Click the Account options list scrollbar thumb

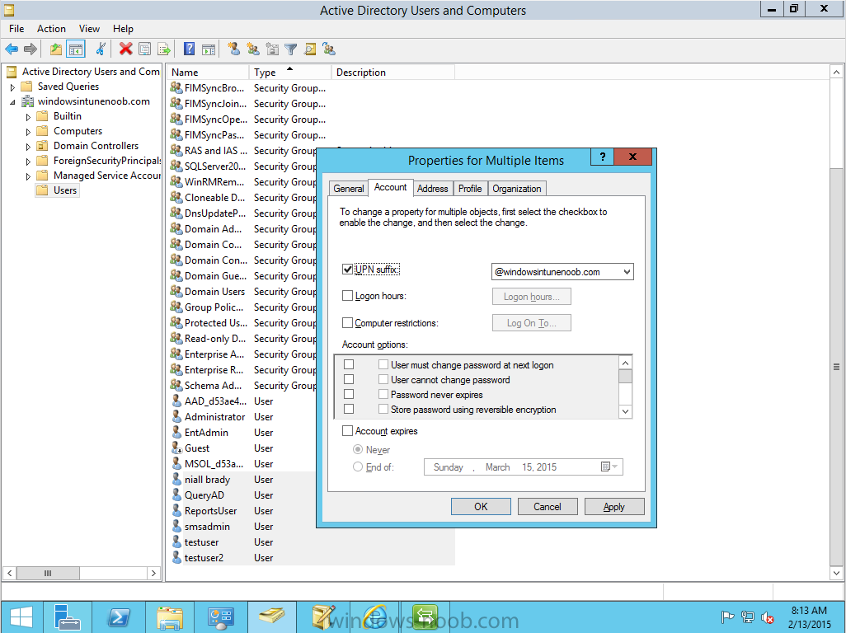point(625,376)
